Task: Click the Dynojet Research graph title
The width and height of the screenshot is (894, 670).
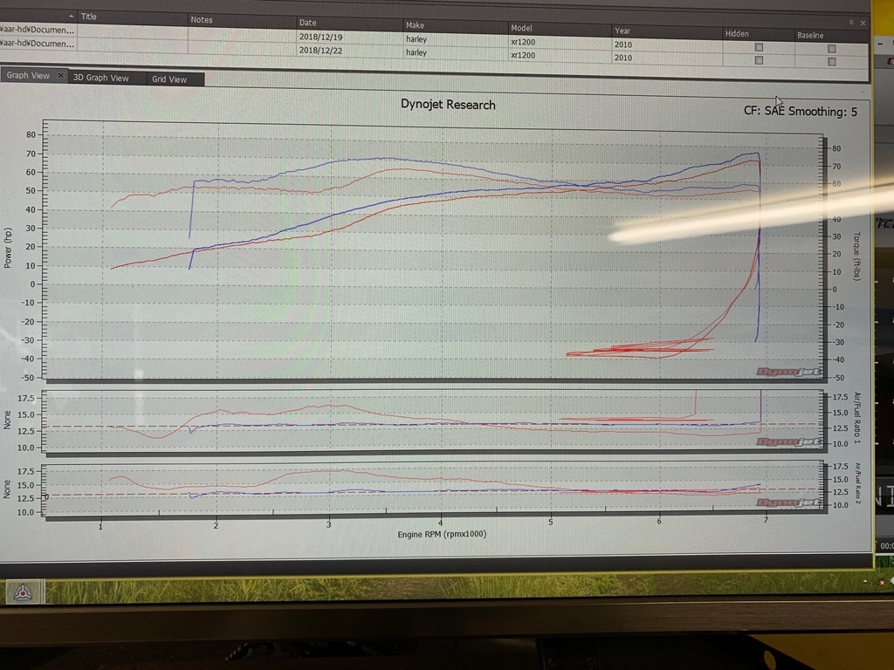Action: point(448,105)
